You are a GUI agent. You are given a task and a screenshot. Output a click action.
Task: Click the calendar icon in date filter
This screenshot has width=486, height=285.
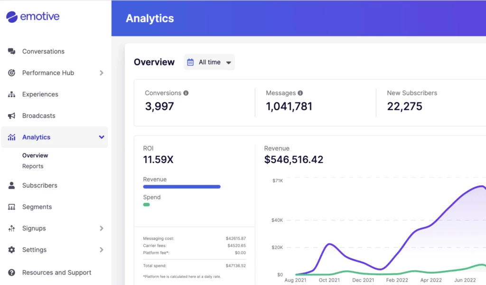coord(190,62)
